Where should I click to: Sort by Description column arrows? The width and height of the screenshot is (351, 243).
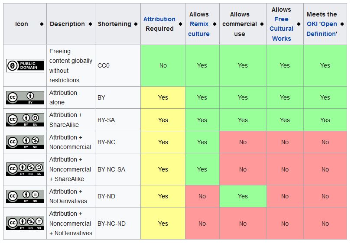pos(90,24)
